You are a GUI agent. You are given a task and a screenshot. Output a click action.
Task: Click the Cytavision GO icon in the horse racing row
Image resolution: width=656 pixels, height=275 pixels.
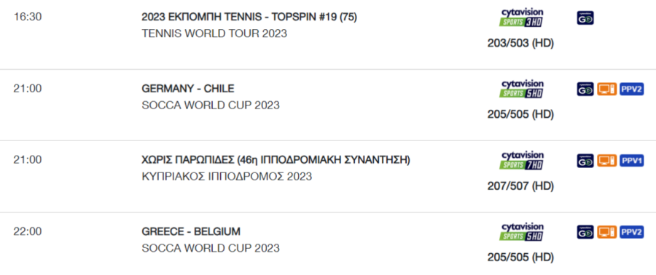pyautogui.click(x=585, y=160)
